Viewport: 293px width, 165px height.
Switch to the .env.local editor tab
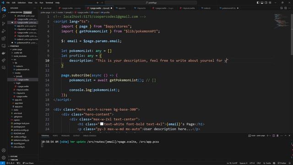pos(47,8)
